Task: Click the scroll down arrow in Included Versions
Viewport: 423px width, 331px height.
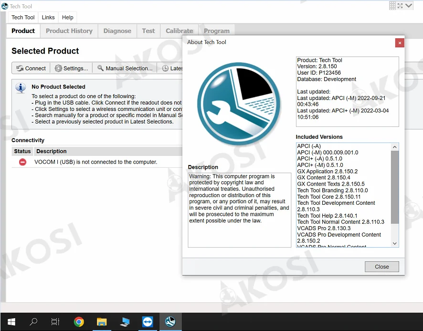Action: tap(395, 243)
